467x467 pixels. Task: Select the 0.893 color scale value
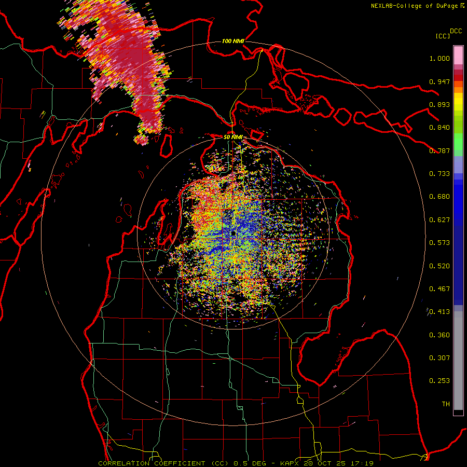[x=439, y=104]
